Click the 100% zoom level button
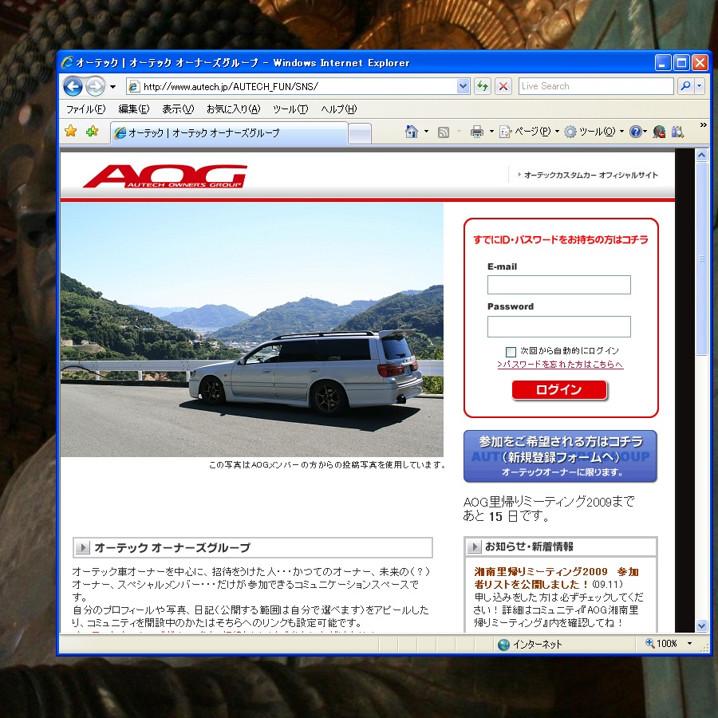718x718 pixels. (661, 644)
